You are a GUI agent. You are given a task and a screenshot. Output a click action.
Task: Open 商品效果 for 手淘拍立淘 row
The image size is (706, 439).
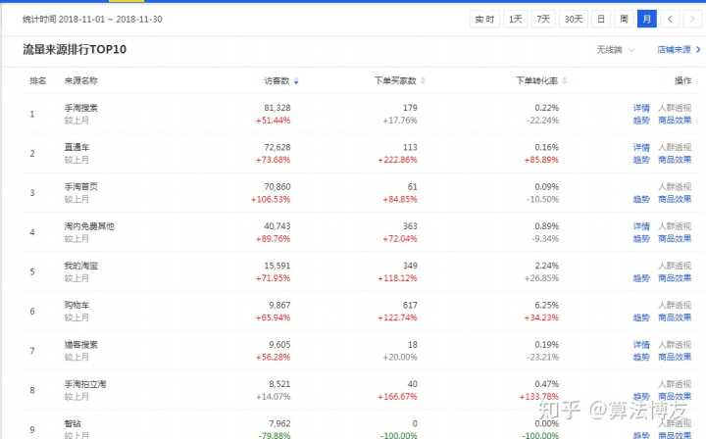[x=675, y=396]
